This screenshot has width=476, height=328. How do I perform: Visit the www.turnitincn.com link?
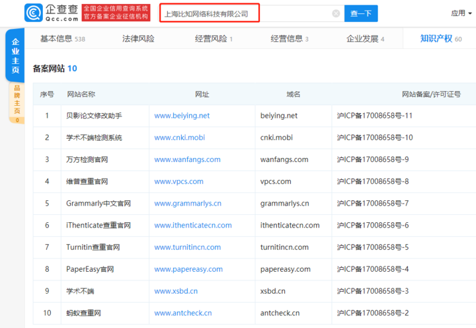pyautogui.click(x=187, y=247)
